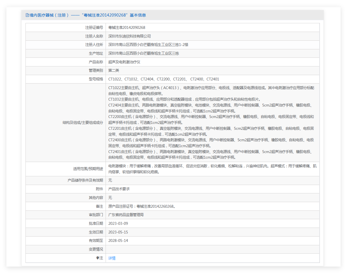Select the 产品技术要求 attachment value
The height and width of the screenshot is (273, 347).
point(119,189)
